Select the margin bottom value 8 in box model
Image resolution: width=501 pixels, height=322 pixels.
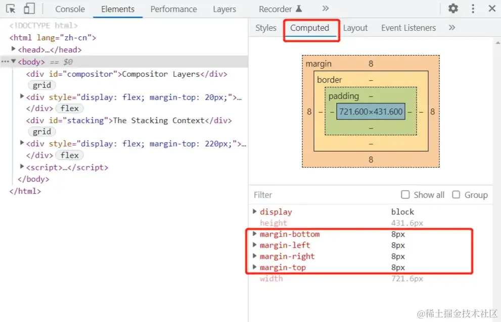[x=371, y=159]
